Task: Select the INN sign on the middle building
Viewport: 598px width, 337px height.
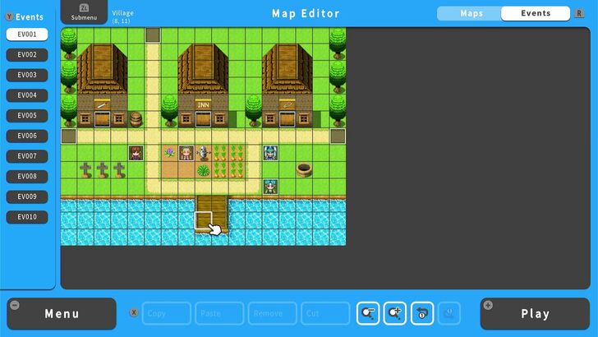Action: [x=203, y=104]
